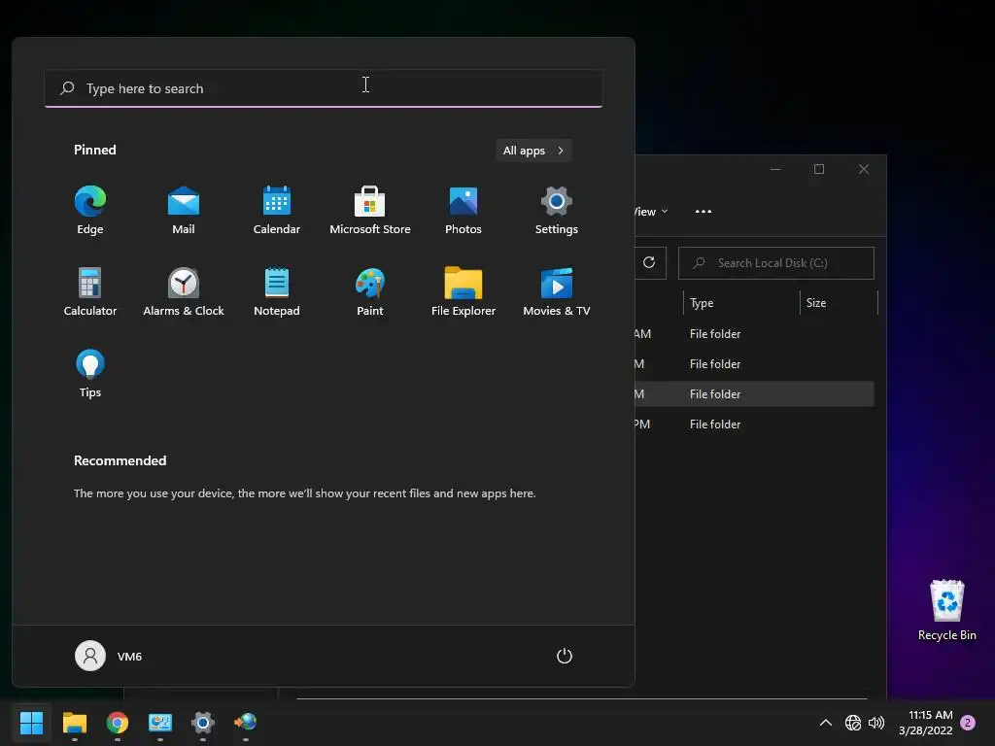The height and width of the screenshot is (746, 995).
Task: Launch the Photos app
Action: coord(463,211)
